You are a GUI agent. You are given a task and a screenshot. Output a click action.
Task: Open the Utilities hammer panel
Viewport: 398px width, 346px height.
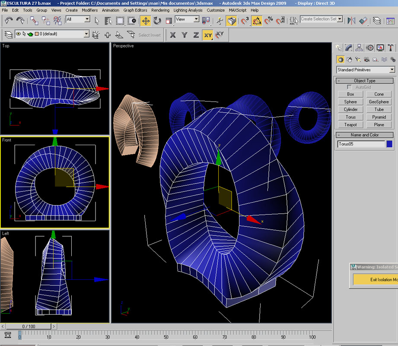click(x=391, y=48)
